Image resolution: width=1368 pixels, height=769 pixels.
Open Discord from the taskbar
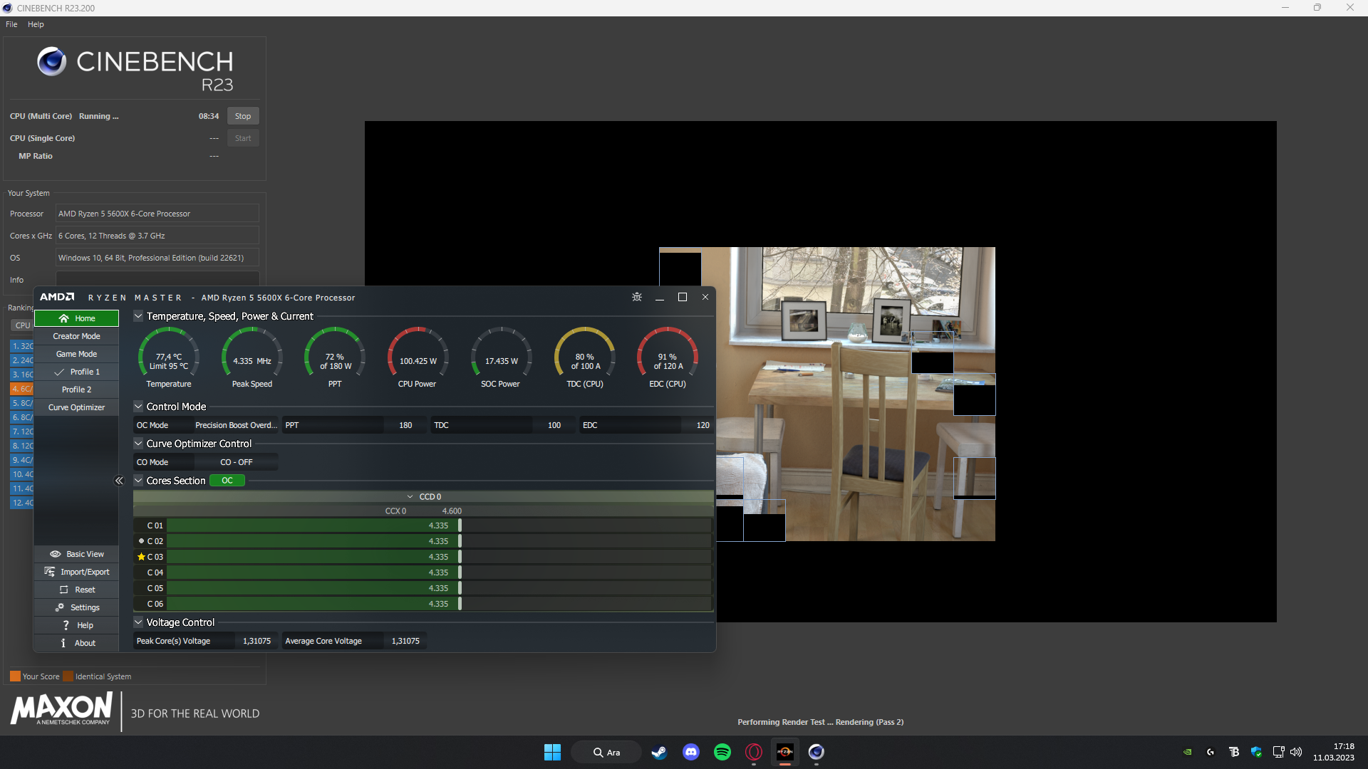[x=691, y=752]
